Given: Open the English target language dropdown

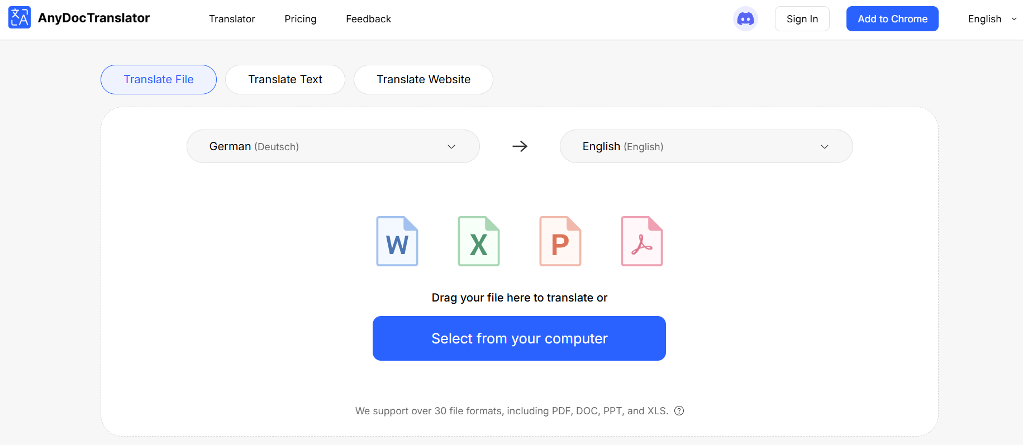Looking at the screenshot, I should (706, 146).
